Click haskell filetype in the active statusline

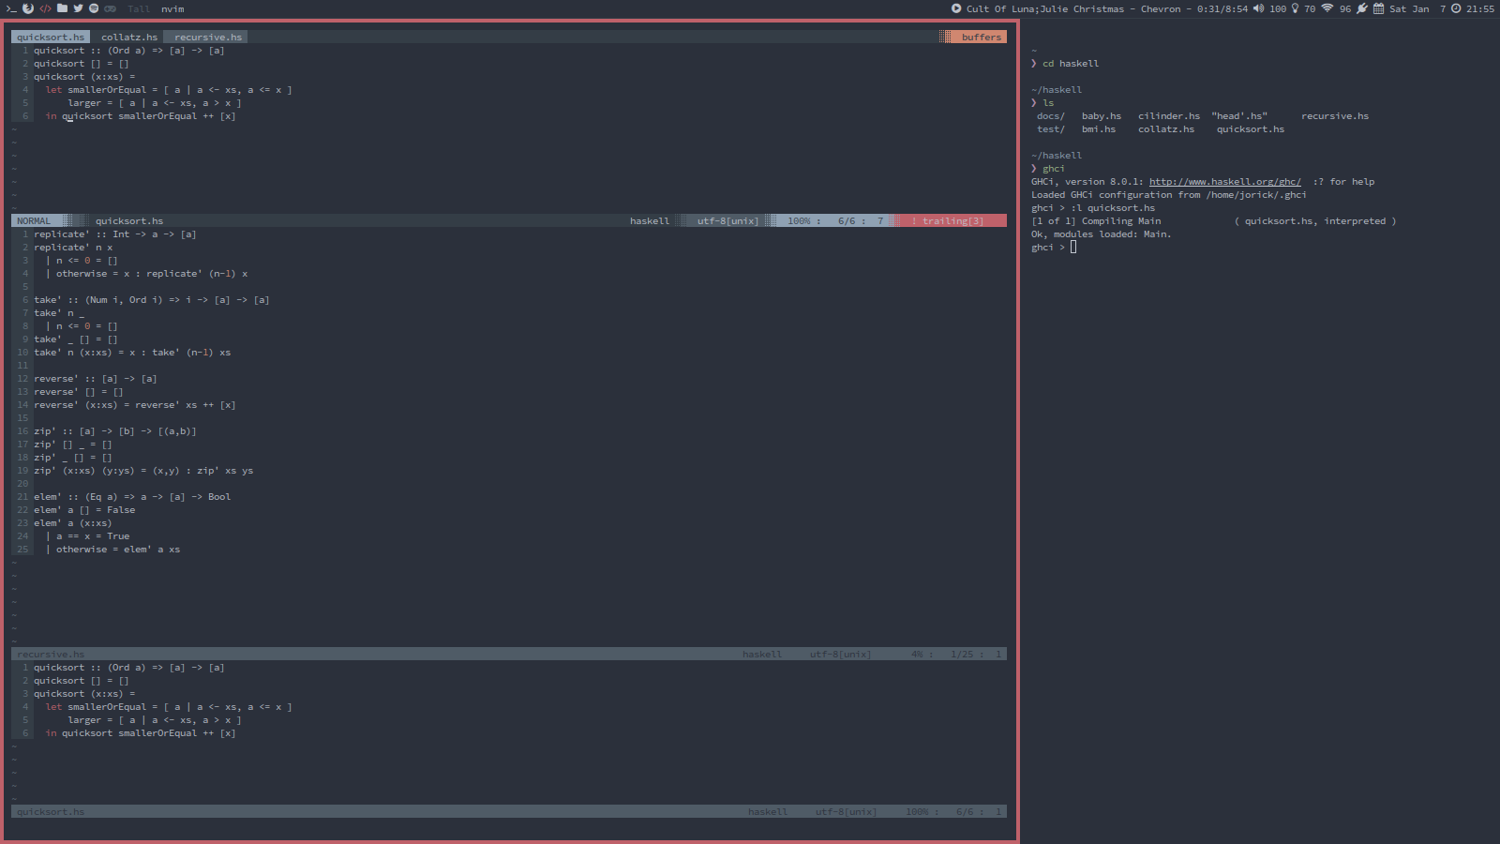(650, 221)
